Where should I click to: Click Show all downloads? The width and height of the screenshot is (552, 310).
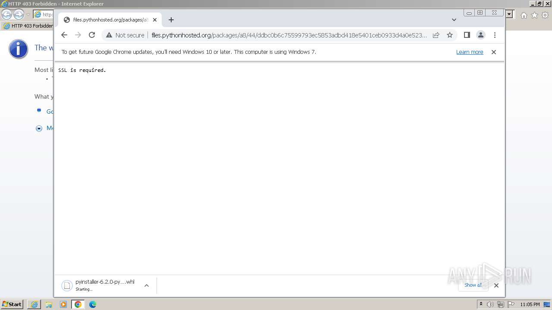(473, 285)
